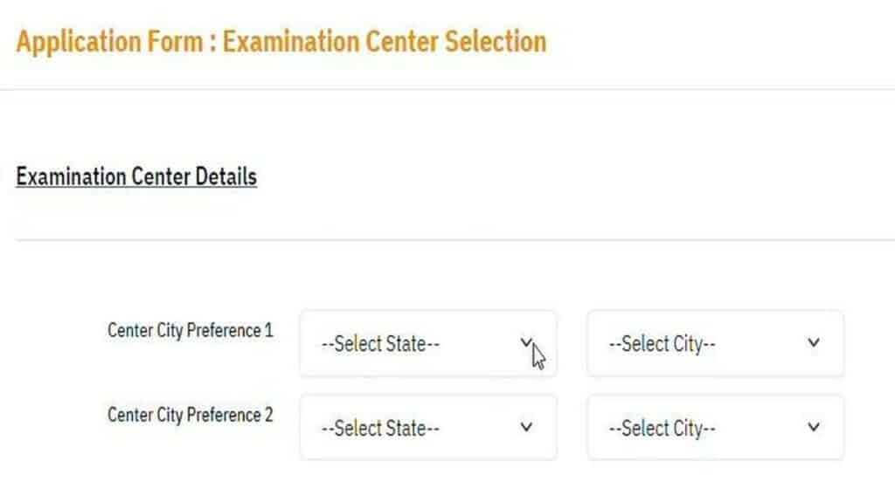Expand the second --Select City-- list using its chevron
895x503 pixels.
point(814,427)
